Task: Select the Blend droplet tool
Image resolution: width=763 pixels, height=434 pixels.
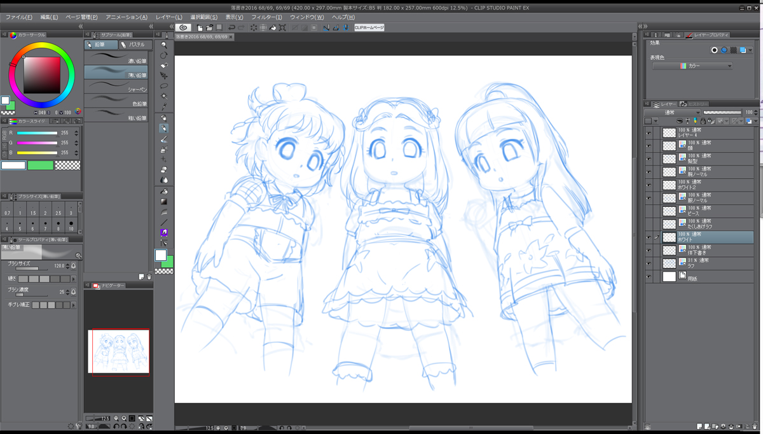Action: [164, 180]
